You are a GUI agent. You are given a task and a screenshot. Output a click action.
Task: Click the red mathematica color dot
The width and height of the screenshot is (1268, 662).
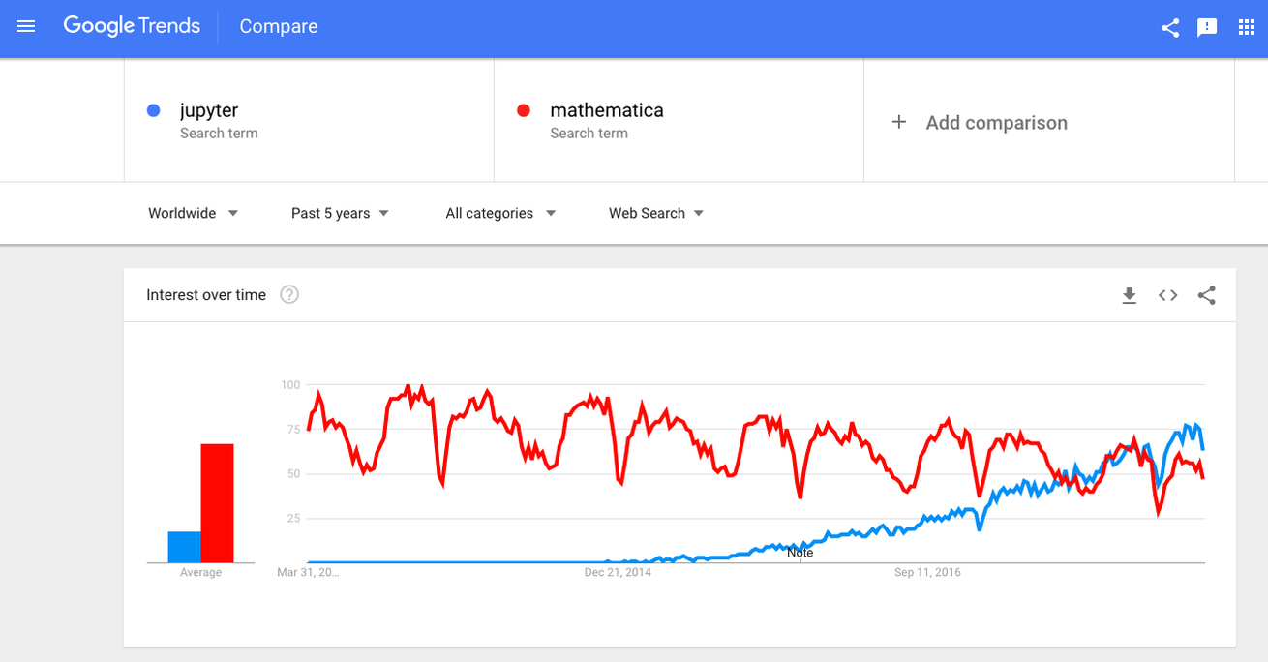524,110
